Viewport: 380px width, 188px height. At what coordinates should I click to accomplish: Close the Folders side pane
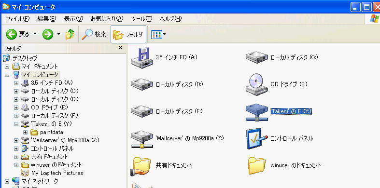click(x=121, y=48)
